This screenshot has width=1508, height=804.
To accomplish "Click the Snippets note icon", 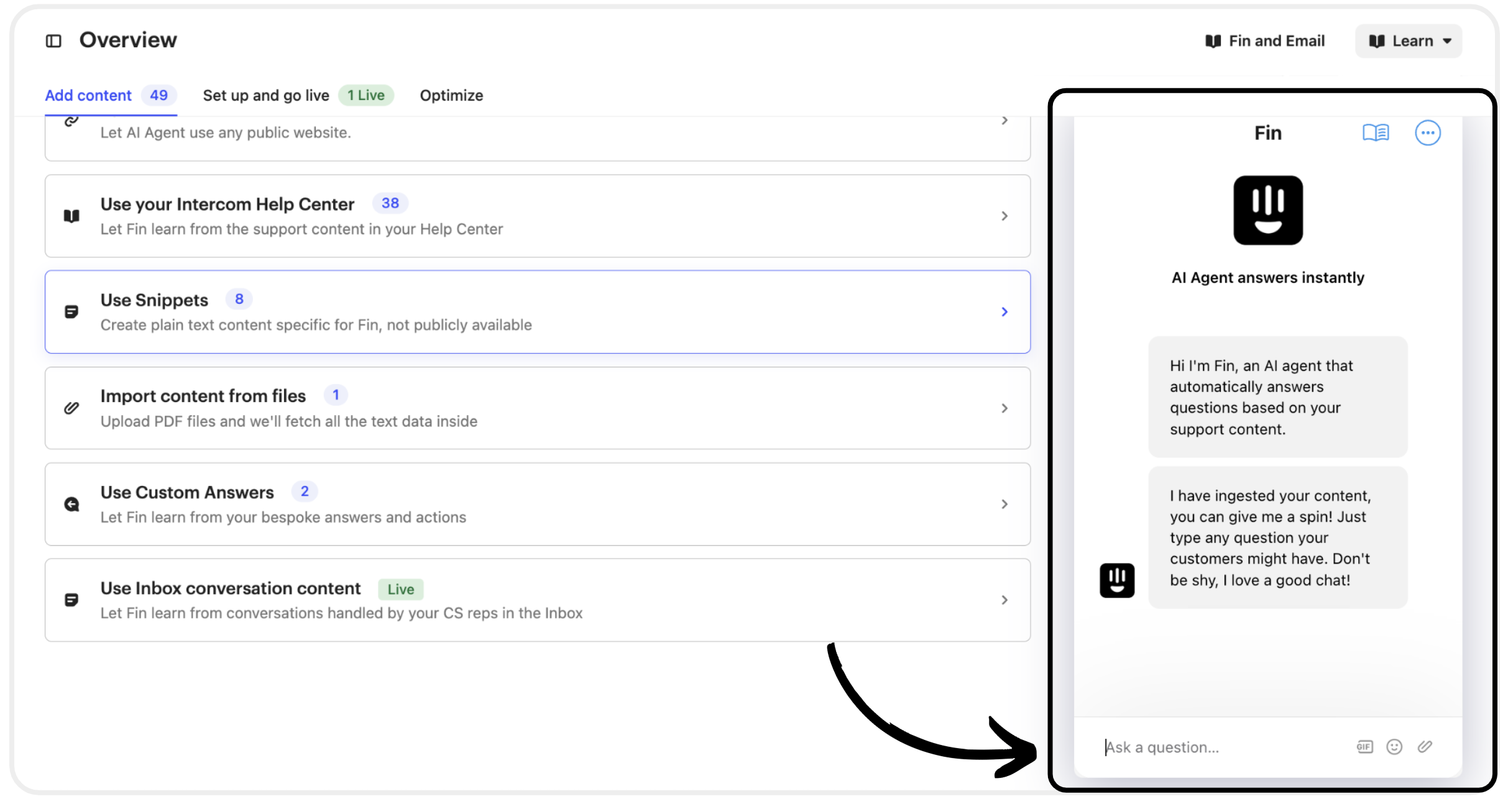I will [x=72, y=312].
